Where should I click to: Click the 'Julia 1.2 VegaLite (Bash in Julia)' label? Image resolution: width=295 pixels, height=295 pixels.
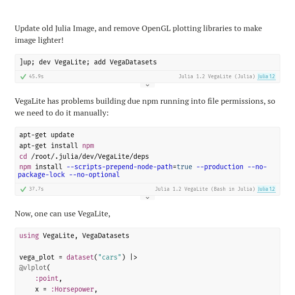click(x=205, y=189)
